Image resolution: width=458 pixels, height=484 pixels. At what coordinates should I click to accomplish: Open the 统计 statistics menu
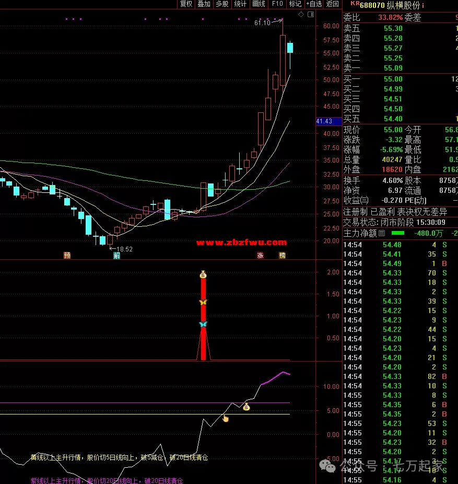tap(240, 4)
